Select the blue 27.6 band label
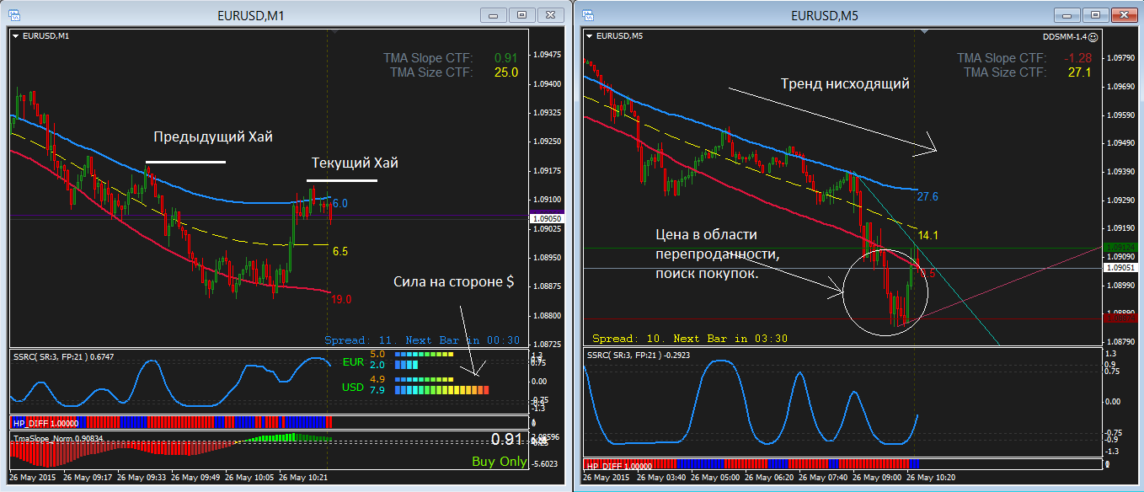1144x492 pixels. pos(927,196)
